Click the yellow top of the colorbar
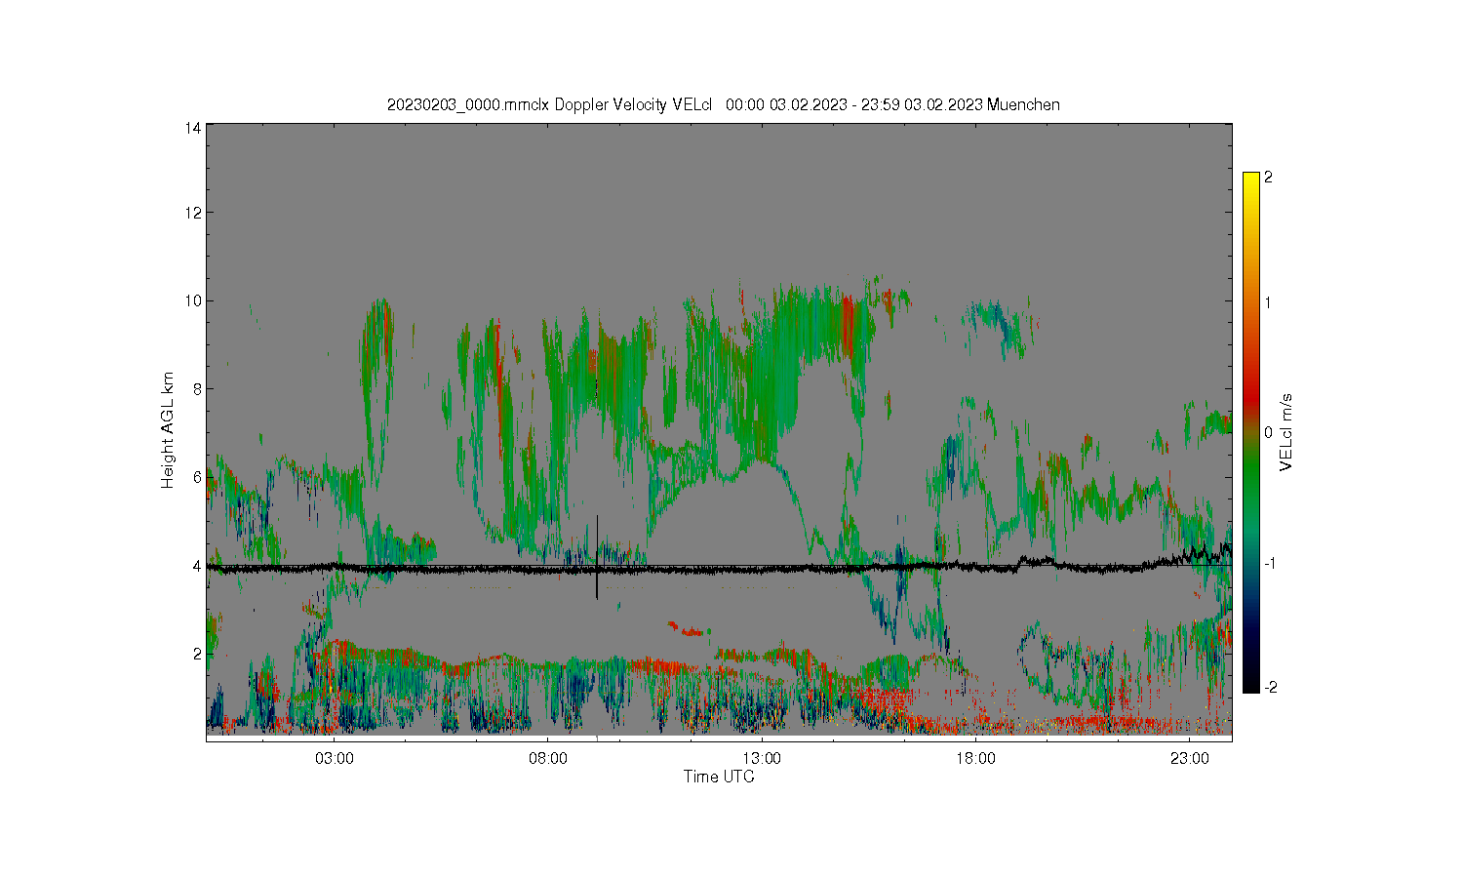1463x878 pixels. click(x=1251, y=179)
